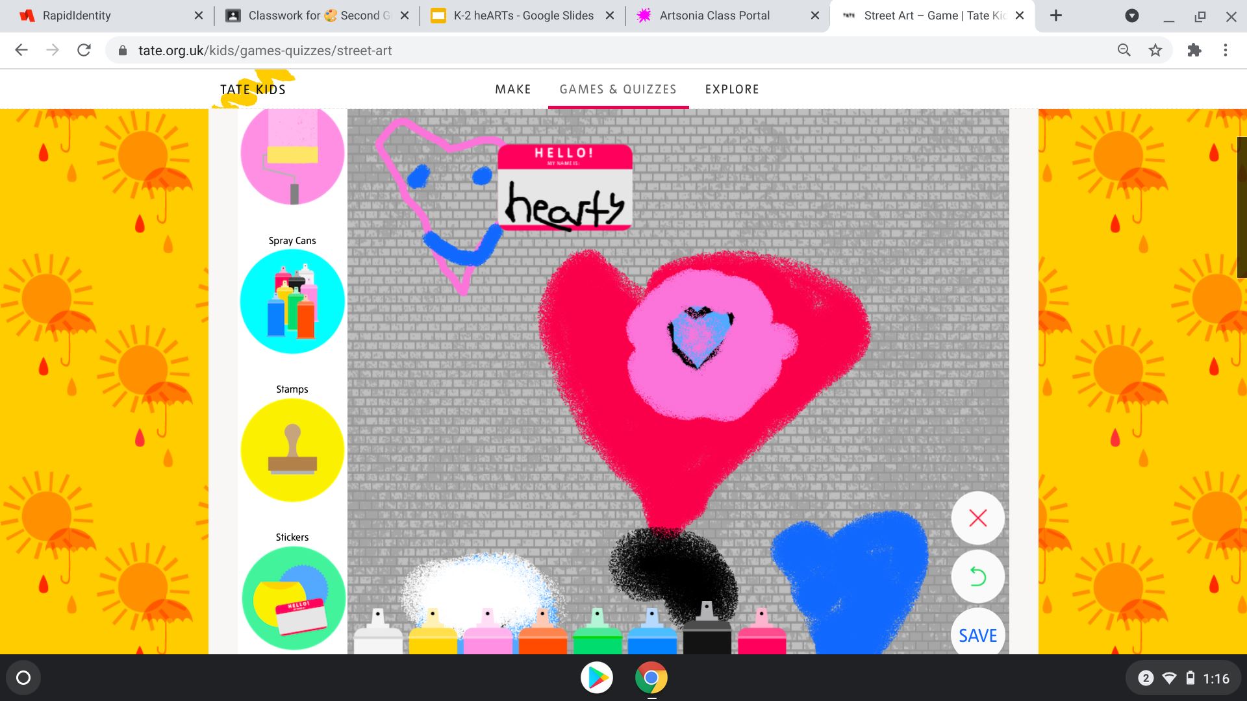
Task: Open the Spray Cans tool
Action: [292, 301]
